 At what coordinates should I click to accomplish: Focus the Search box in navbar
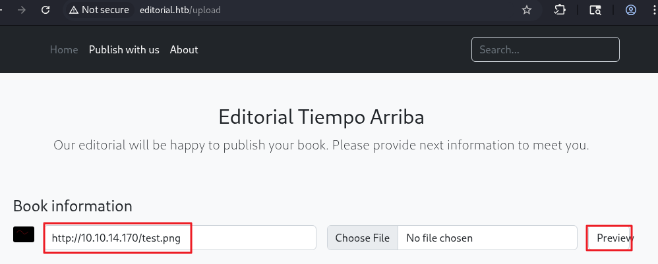point(545,49)
